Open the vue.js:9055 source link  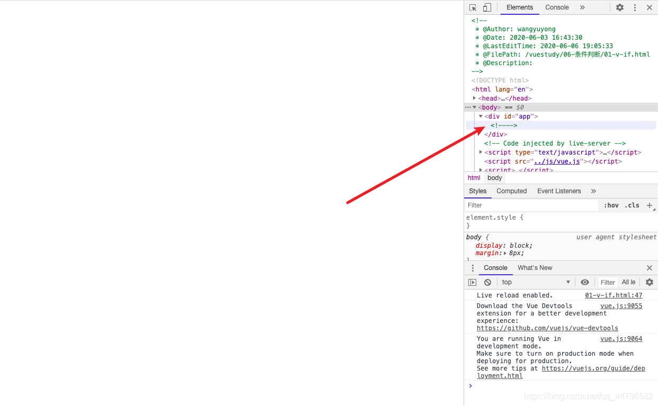[x=621, y=306]
